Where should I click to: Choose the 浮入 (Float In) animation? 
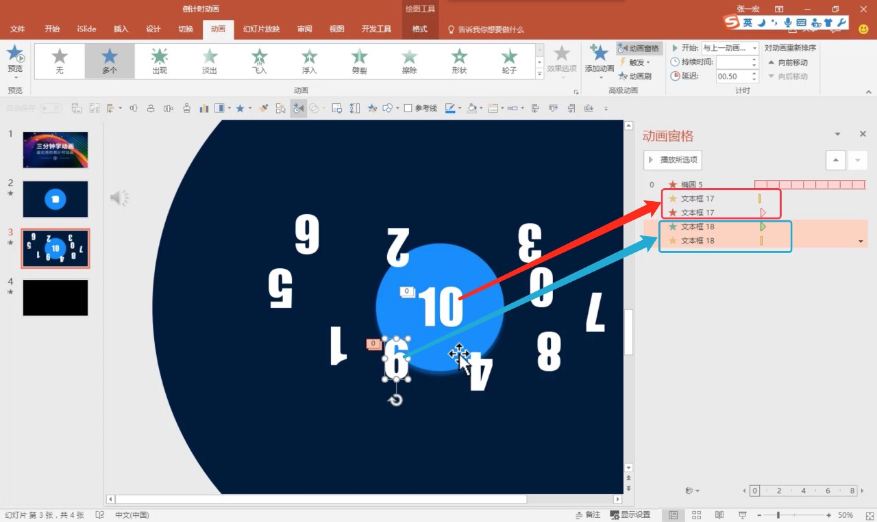point(310,61)
